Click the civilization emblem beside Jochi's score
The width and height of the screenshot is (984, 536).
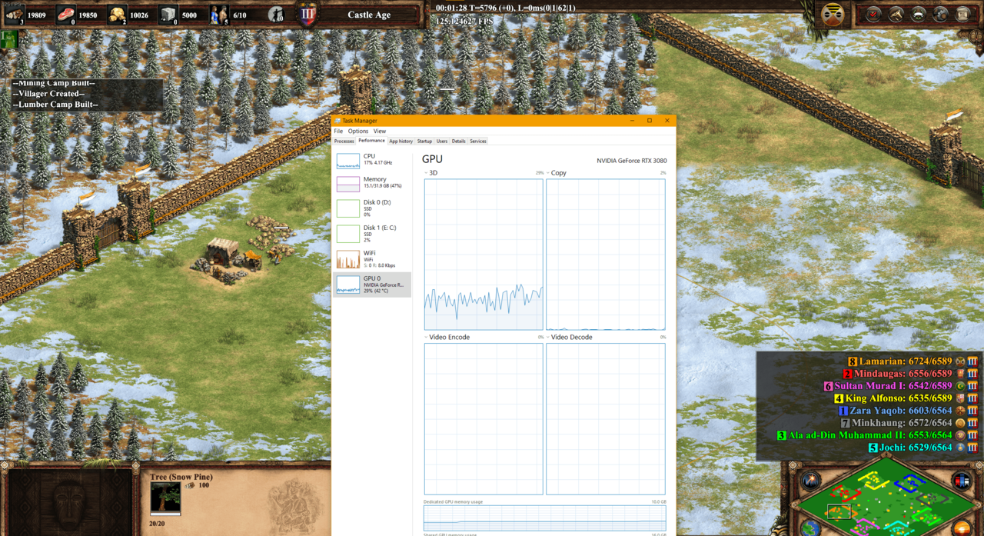pyautogui.click(x=960, y=448)
